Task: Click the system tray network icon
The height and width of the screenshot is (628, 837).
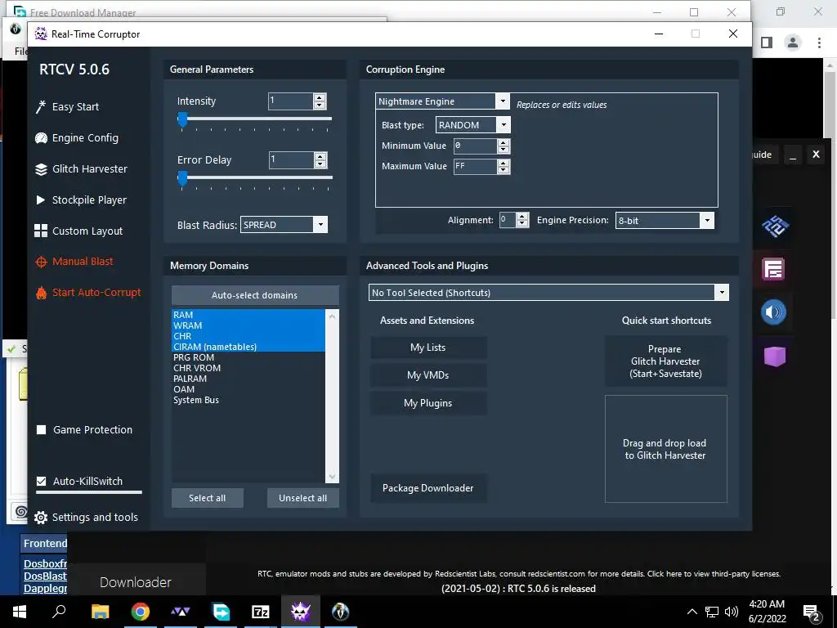Action: point(712,612)
